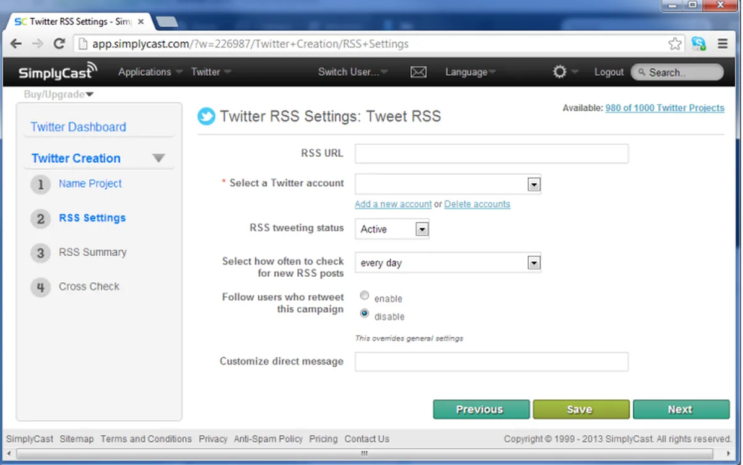Go back with the browser back arrow

tap(16, 44)
